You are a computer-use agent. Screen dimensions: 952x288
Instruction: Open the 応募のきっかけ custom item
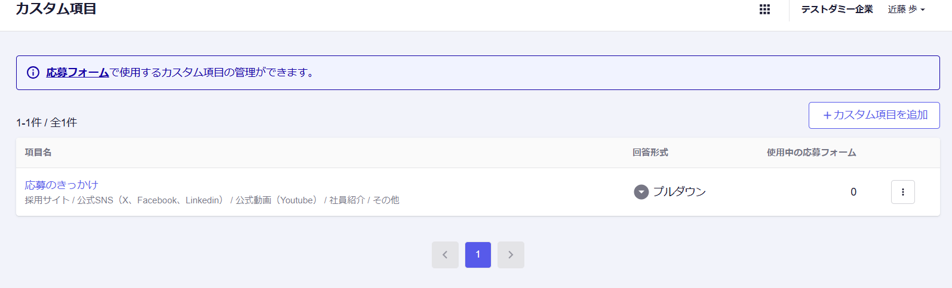pos(62,185)
